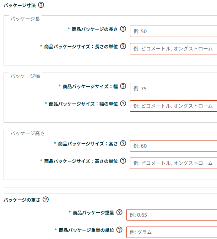Open weight unit selector (例: グラム)

172,232
